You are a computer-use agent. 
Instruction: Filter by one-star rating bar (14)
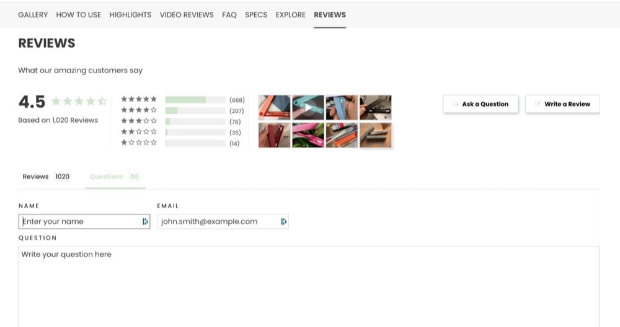click(x=195, y=143)
